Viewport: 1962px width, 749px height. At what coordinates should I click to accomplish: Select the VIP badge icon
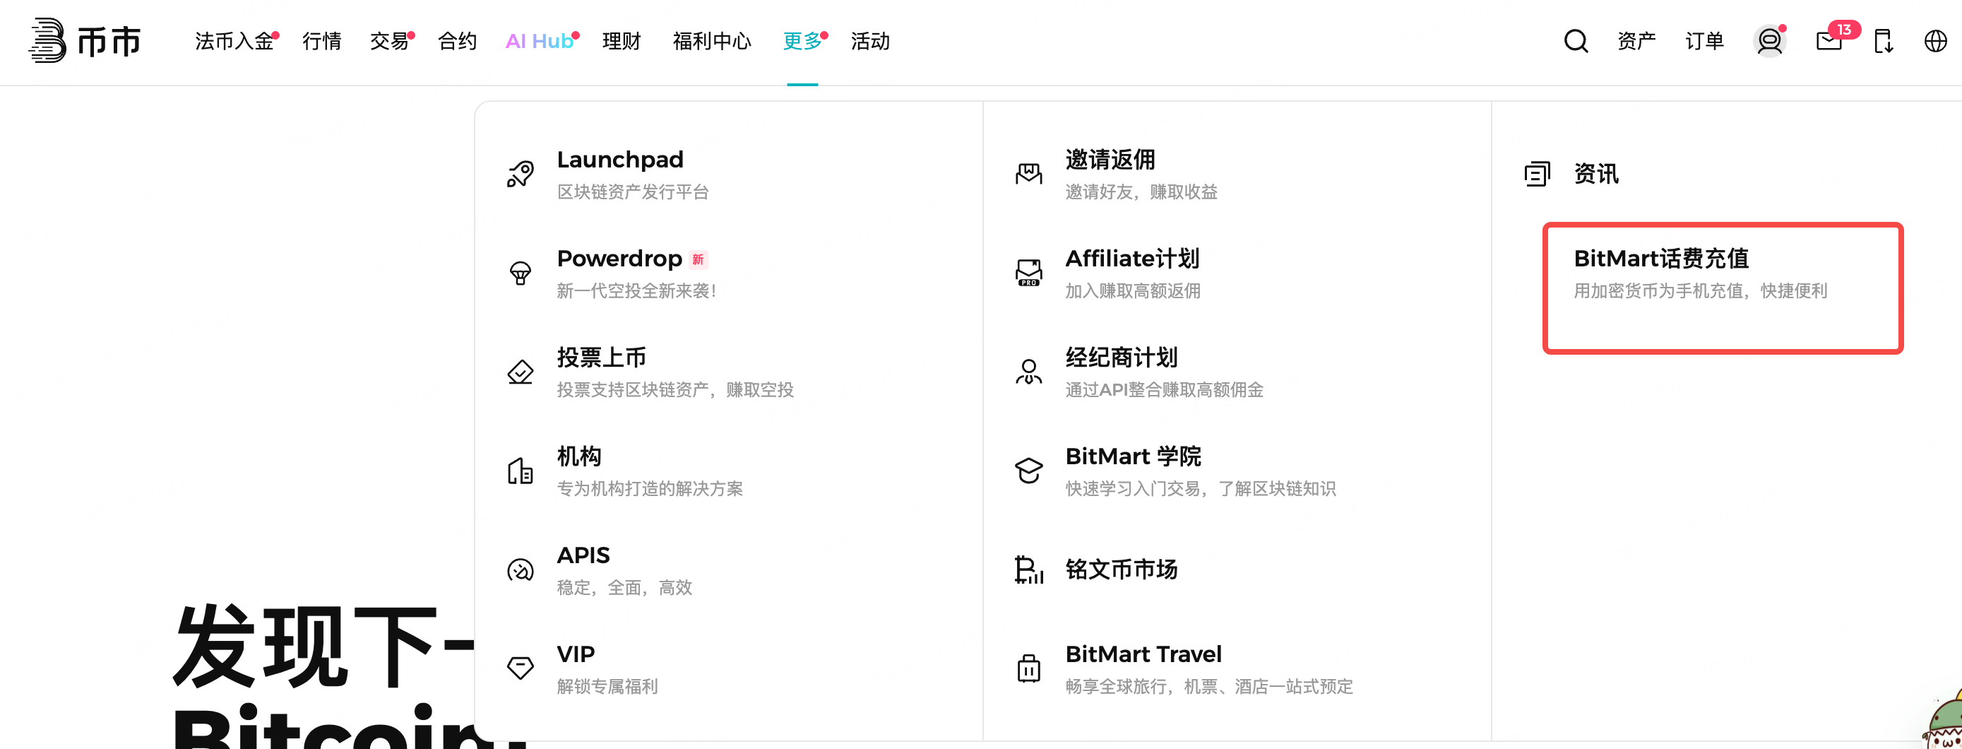[521, 668]
